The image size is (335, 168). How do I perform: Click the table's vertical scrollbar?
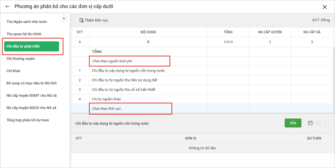pos(334,78)
